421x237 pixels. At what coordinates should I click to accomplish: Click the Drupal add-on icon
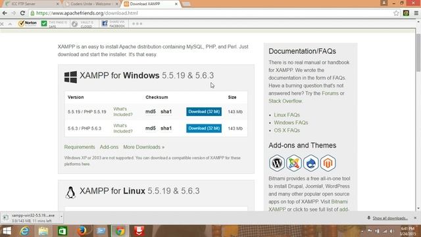tap(311, 163)
